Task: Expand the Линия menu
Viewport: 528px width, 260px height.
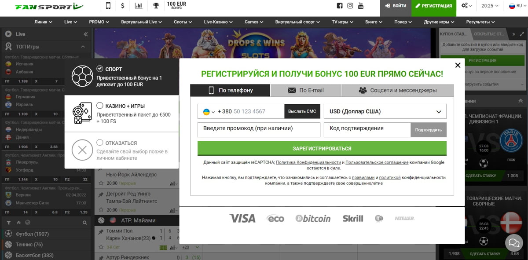Action: pyautogui.click(x=43, y=22)
